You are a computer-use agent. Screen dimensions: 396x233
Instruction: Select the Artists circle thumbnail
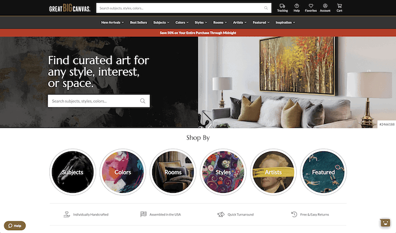[273, 172]
